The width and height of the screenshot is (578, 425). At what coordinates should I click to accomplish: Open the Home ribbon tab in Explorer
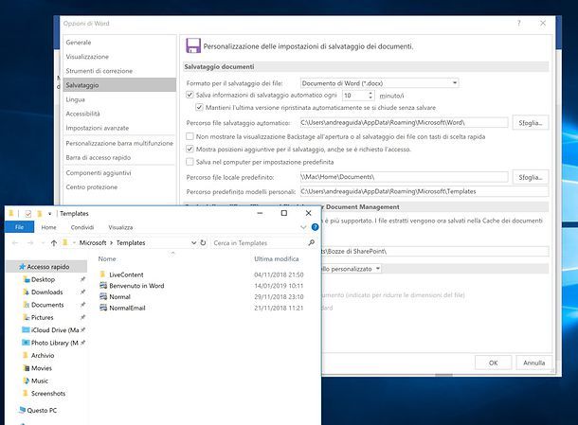(x=48, y=227)
